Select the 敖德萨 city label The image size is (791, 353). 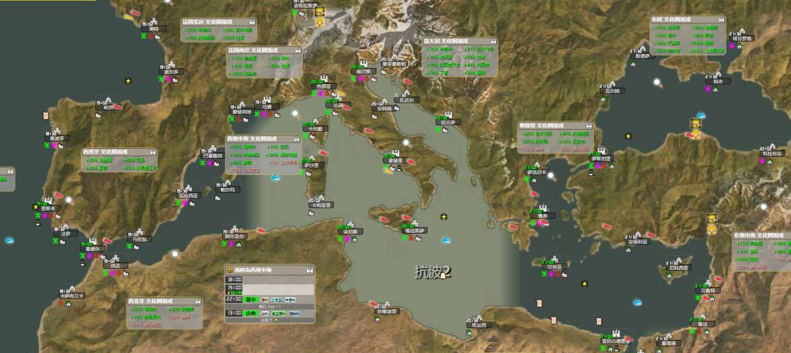[643, 56]
